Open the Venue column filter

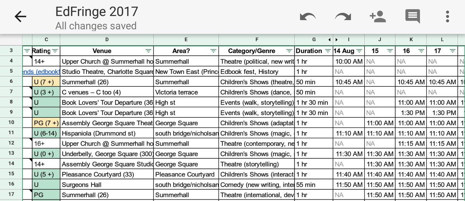(148, 51)
